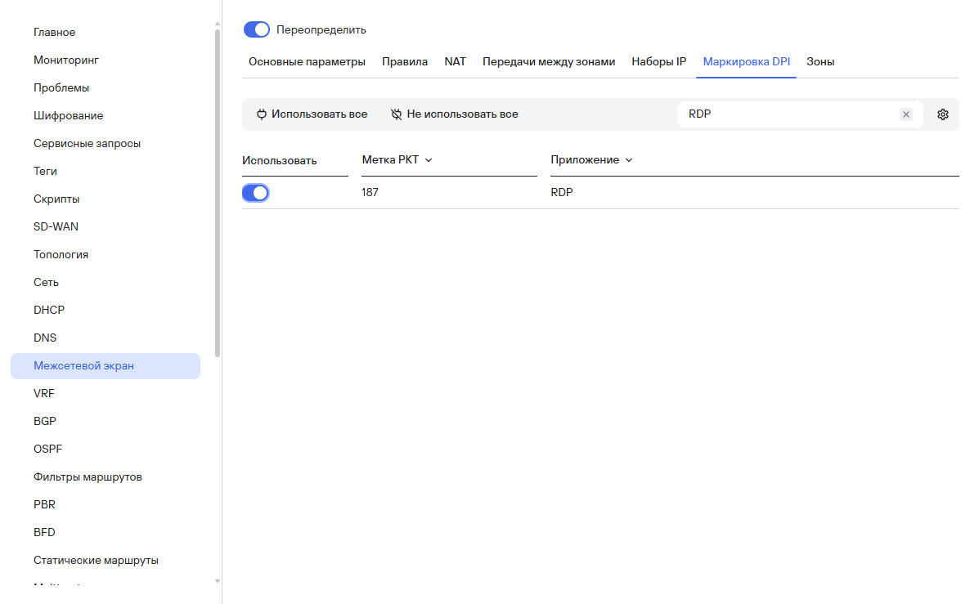Click the Использовать column header

[x=279, y=160]
